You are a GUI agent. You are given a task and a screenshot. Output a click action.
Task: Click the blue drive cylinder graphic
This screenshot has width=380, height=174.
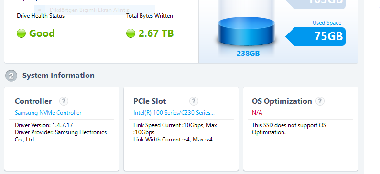click(246, 31)
